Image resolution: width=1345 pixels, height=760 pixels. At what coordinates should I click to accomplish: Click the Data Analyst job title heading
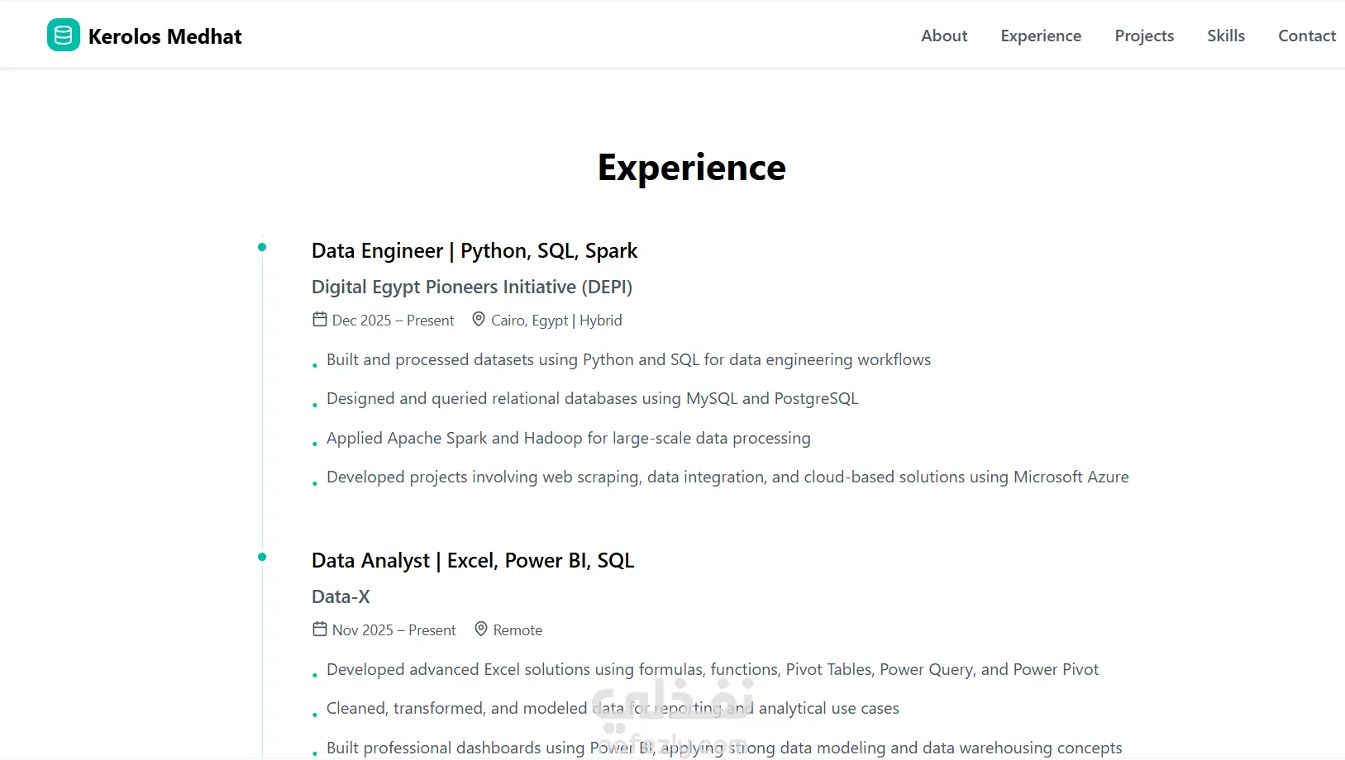tap(473, 560)
